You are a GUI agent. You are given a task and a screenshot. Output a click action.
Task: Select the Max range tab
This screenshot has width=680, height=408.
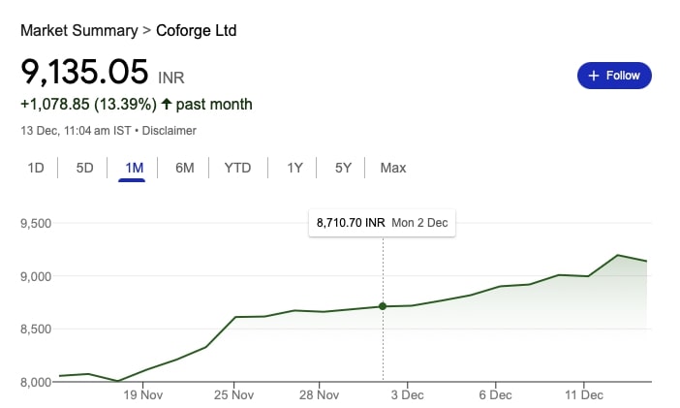[393, 168]
